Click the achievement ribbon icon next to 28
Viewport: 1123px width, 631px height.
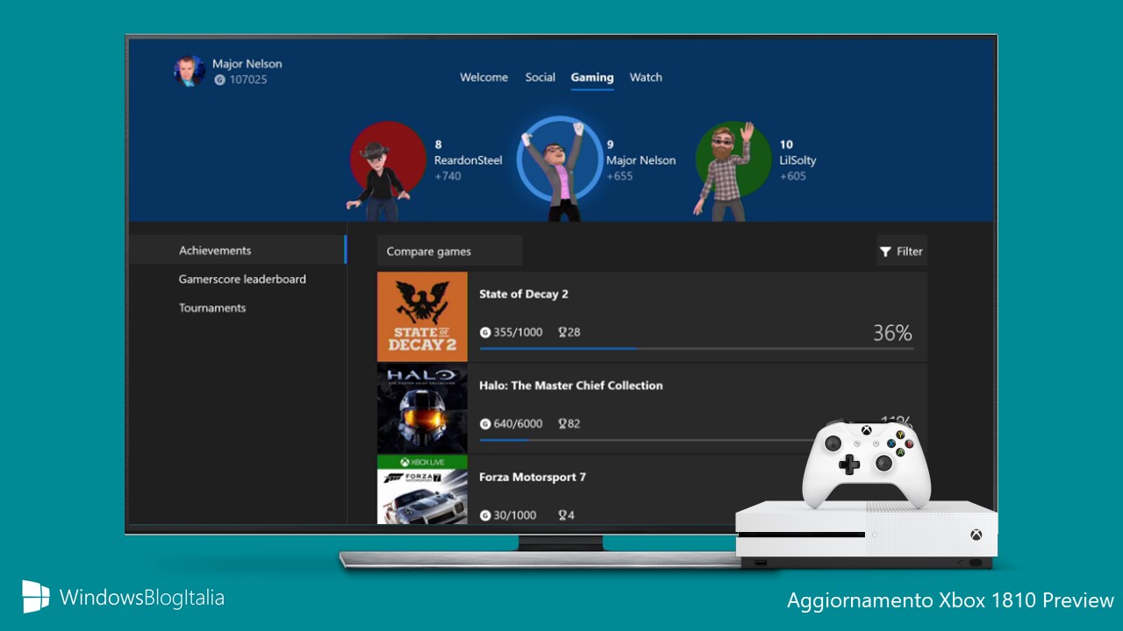click(x=562, y=332)
